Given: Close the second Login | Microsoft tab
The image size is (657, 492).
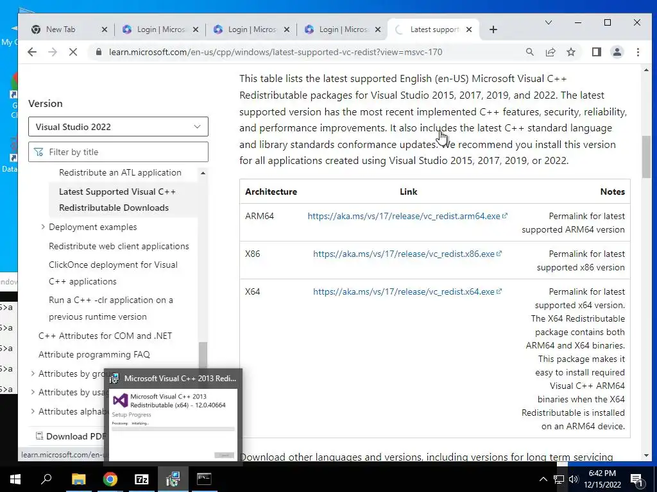Looking at the screenshot, I should (x=287, y=29).
